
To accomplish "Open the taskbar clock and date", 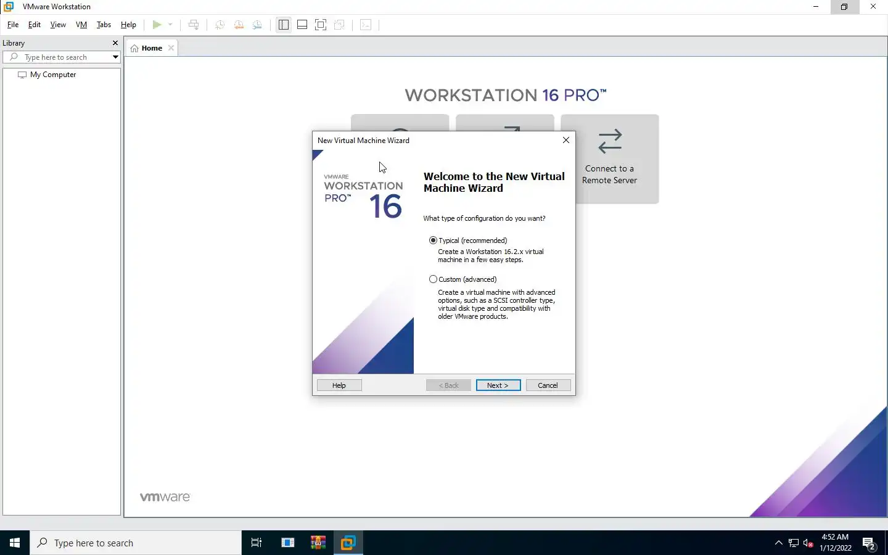I will pyautogui.click(x=836, y=543).
